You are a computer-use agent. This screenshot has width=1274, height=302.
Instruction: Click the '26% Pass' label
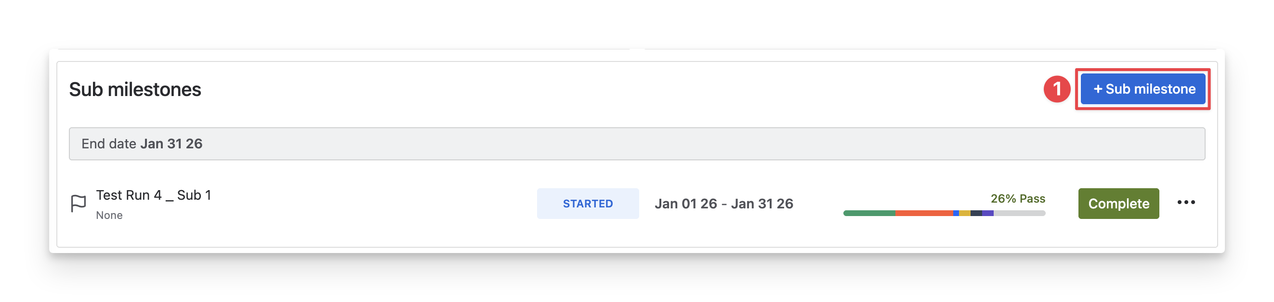tap(1017, 199)
